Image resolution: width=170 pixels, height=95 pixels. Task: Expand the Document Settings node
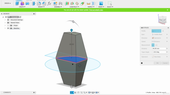[x=5, y=20]
